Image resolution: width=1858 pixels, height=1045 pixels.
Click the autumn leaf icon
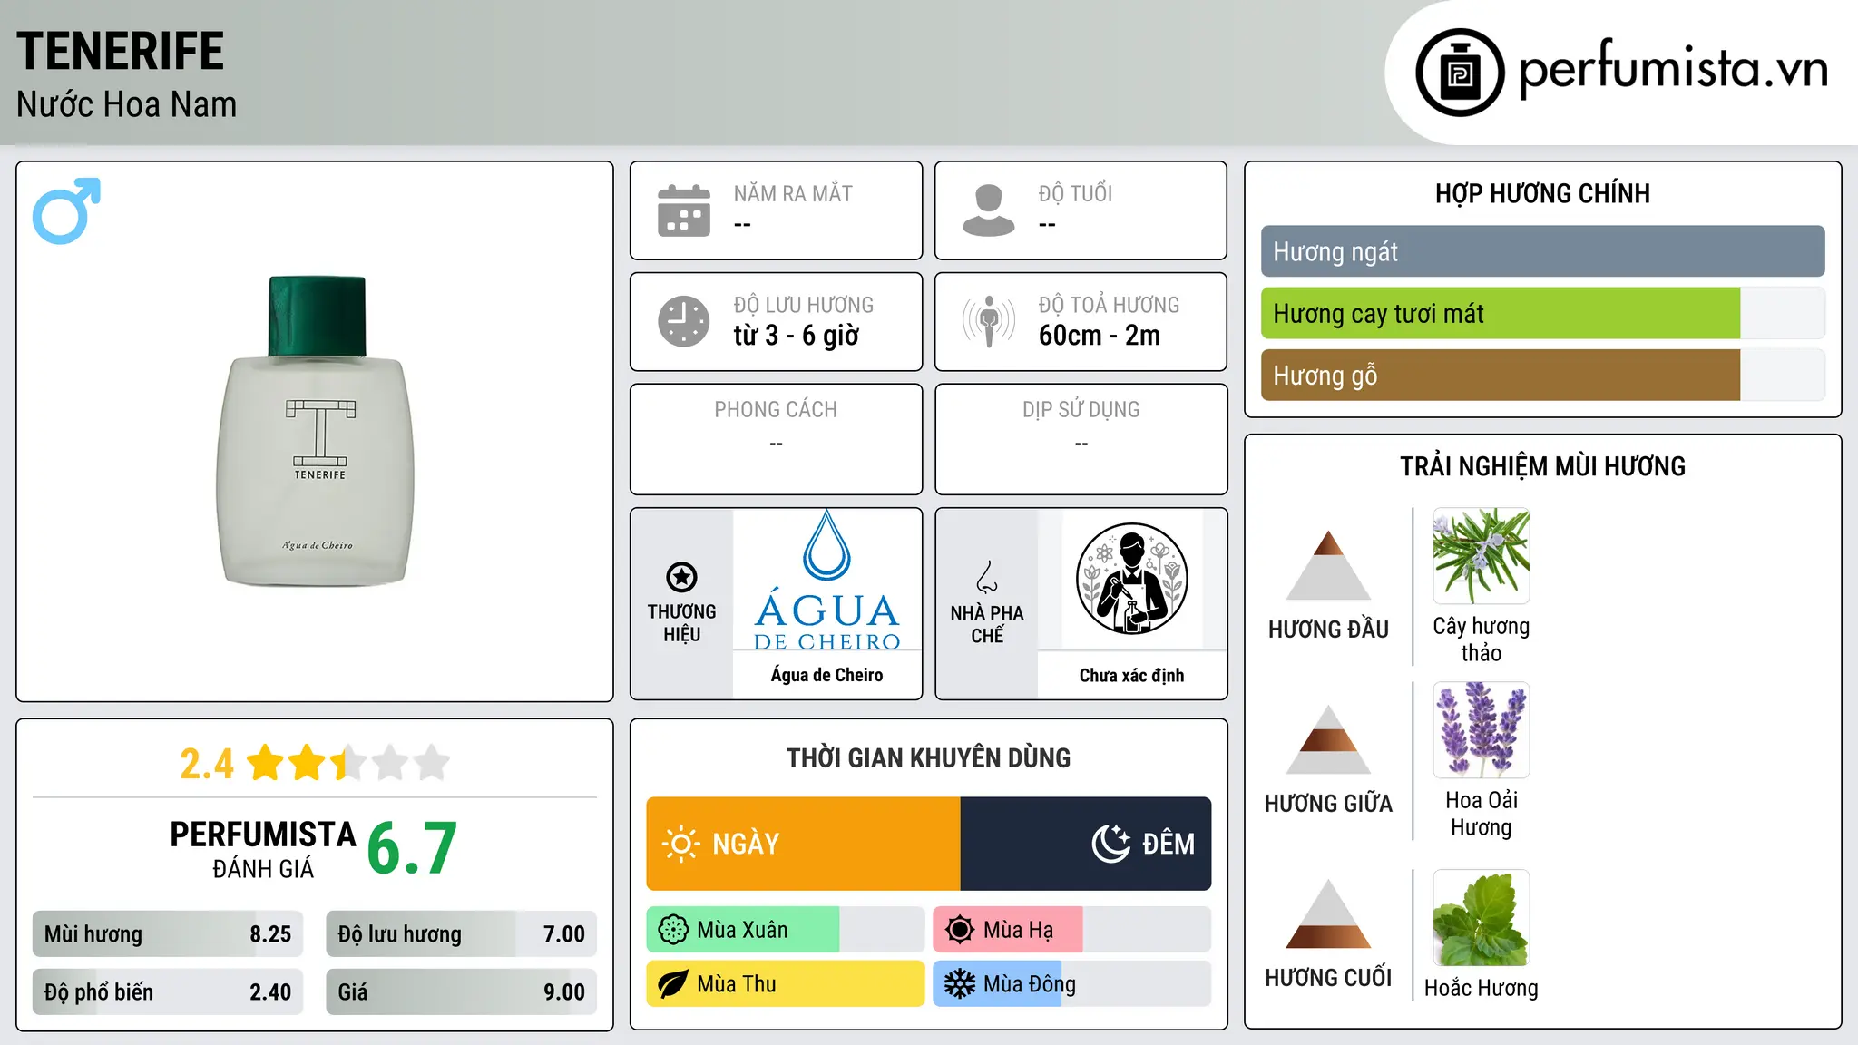coord(673,984)
